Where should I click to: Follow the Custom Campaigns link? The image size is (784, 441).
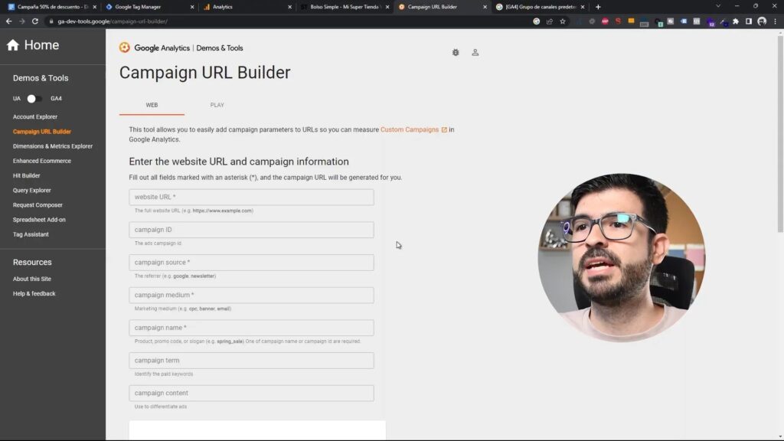pos(413,129)
